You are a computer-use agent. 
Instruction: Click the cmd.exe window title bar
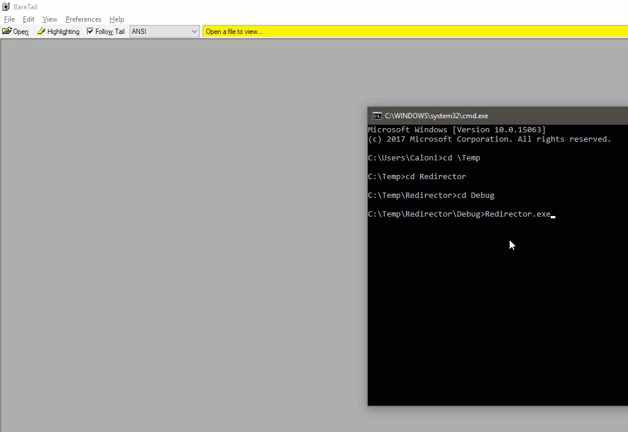[x=527, y=116]
